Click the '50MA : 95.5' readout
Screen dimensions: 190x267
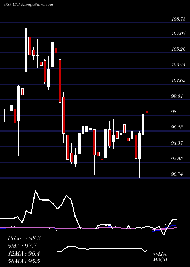(24, 261)
